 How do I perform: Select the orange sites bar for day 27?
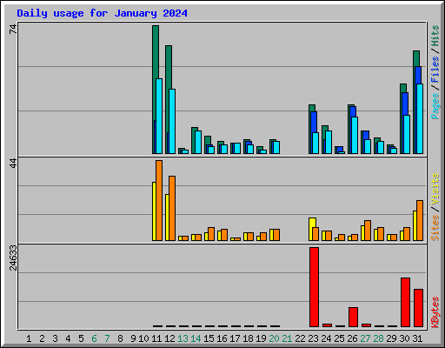pyautogui.click(x=368, y=231)
